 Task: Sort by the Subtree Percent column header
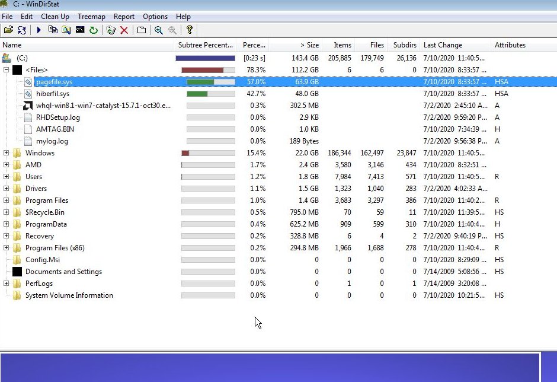click(x=206, y=45)
